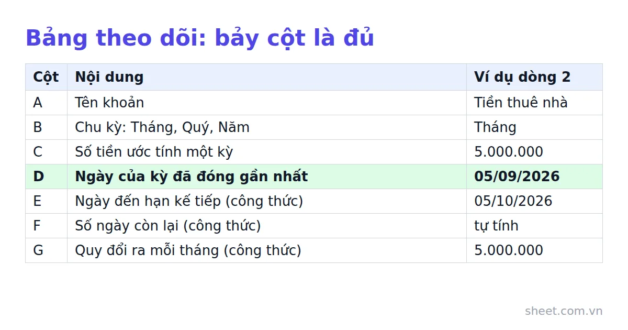The width and height of the screenshot is (628, 330).
Task: Click the "Tiền thuê nhà" cell
Action: tap(534, 103)
